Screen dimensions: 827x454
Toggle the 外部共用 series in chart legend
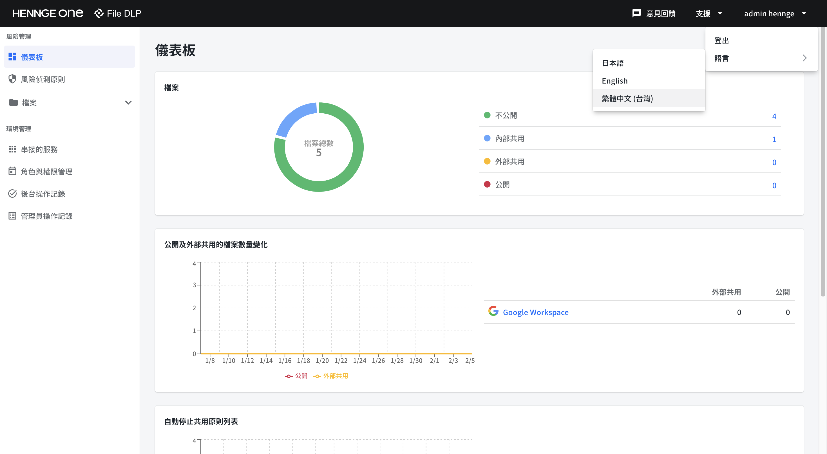pos(331,376)
